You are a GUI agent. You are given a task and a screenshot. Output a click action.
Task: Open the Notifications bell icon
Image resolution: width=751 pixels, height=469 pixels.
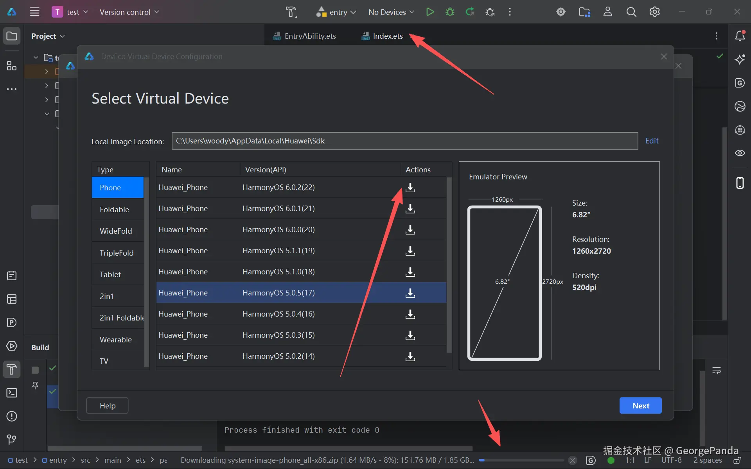(740, 36)
